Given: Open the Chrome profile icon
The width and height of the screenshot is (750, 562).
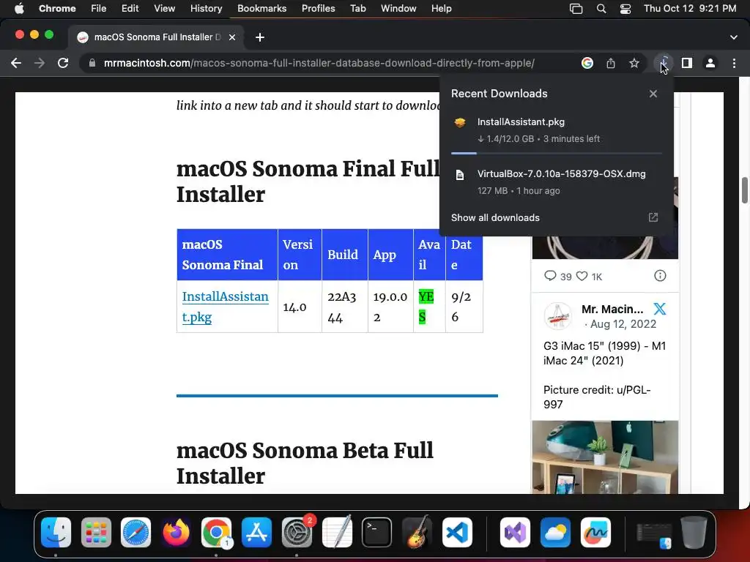Looking at the screenshot, I should tap(710, 63).
